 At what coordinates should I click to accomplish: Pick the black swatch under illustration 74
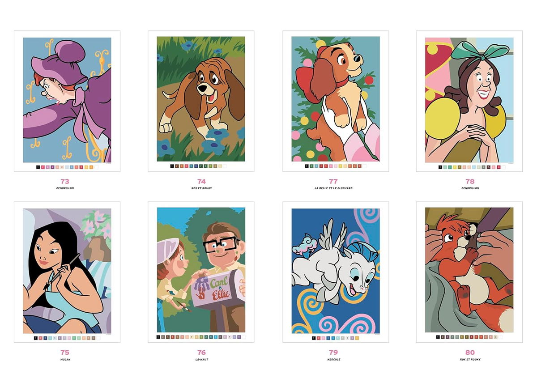tap(172, 166)
